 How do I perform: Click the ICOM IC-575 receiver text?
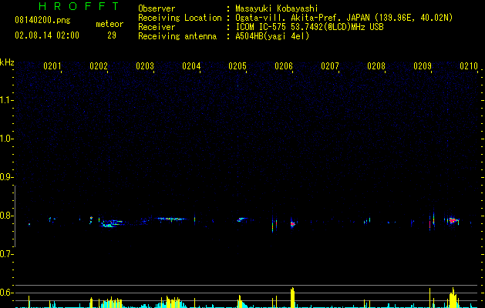click(309, 27)
